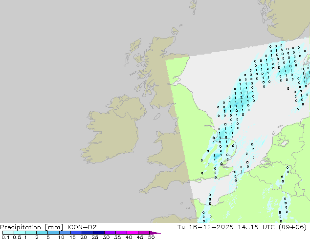This screenshot has width=310, height=239.
Task: Click the over-50 mm legend arrow tip
Action: (155, 233)
